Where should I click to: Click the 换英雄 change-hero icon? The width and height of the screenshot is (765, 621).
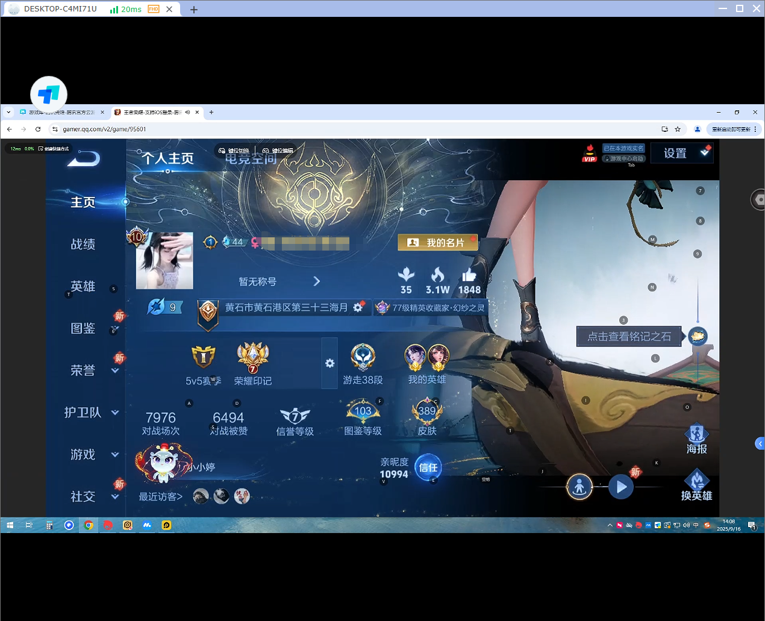pos(696,485)
